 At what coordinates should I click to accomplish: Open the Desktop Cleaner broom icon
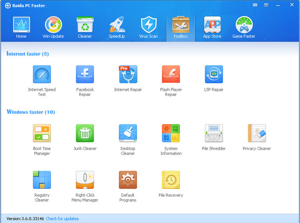[128, 133]
